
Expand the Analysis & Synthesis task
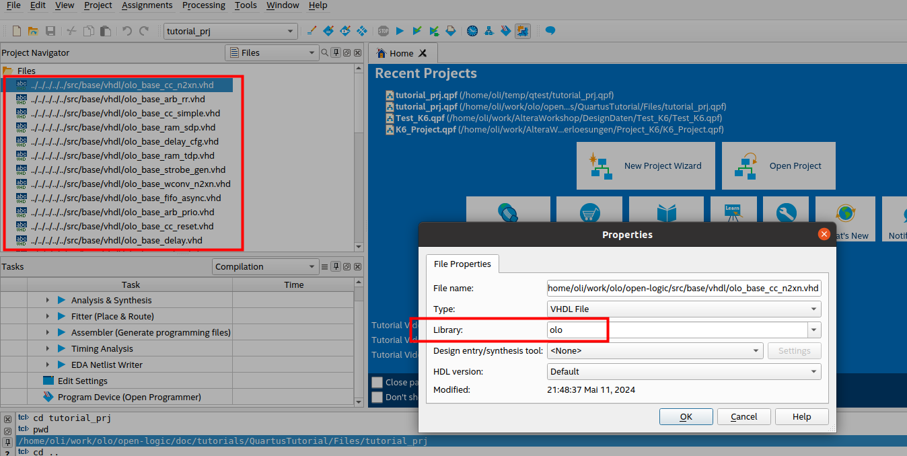[x=48, y=301]
